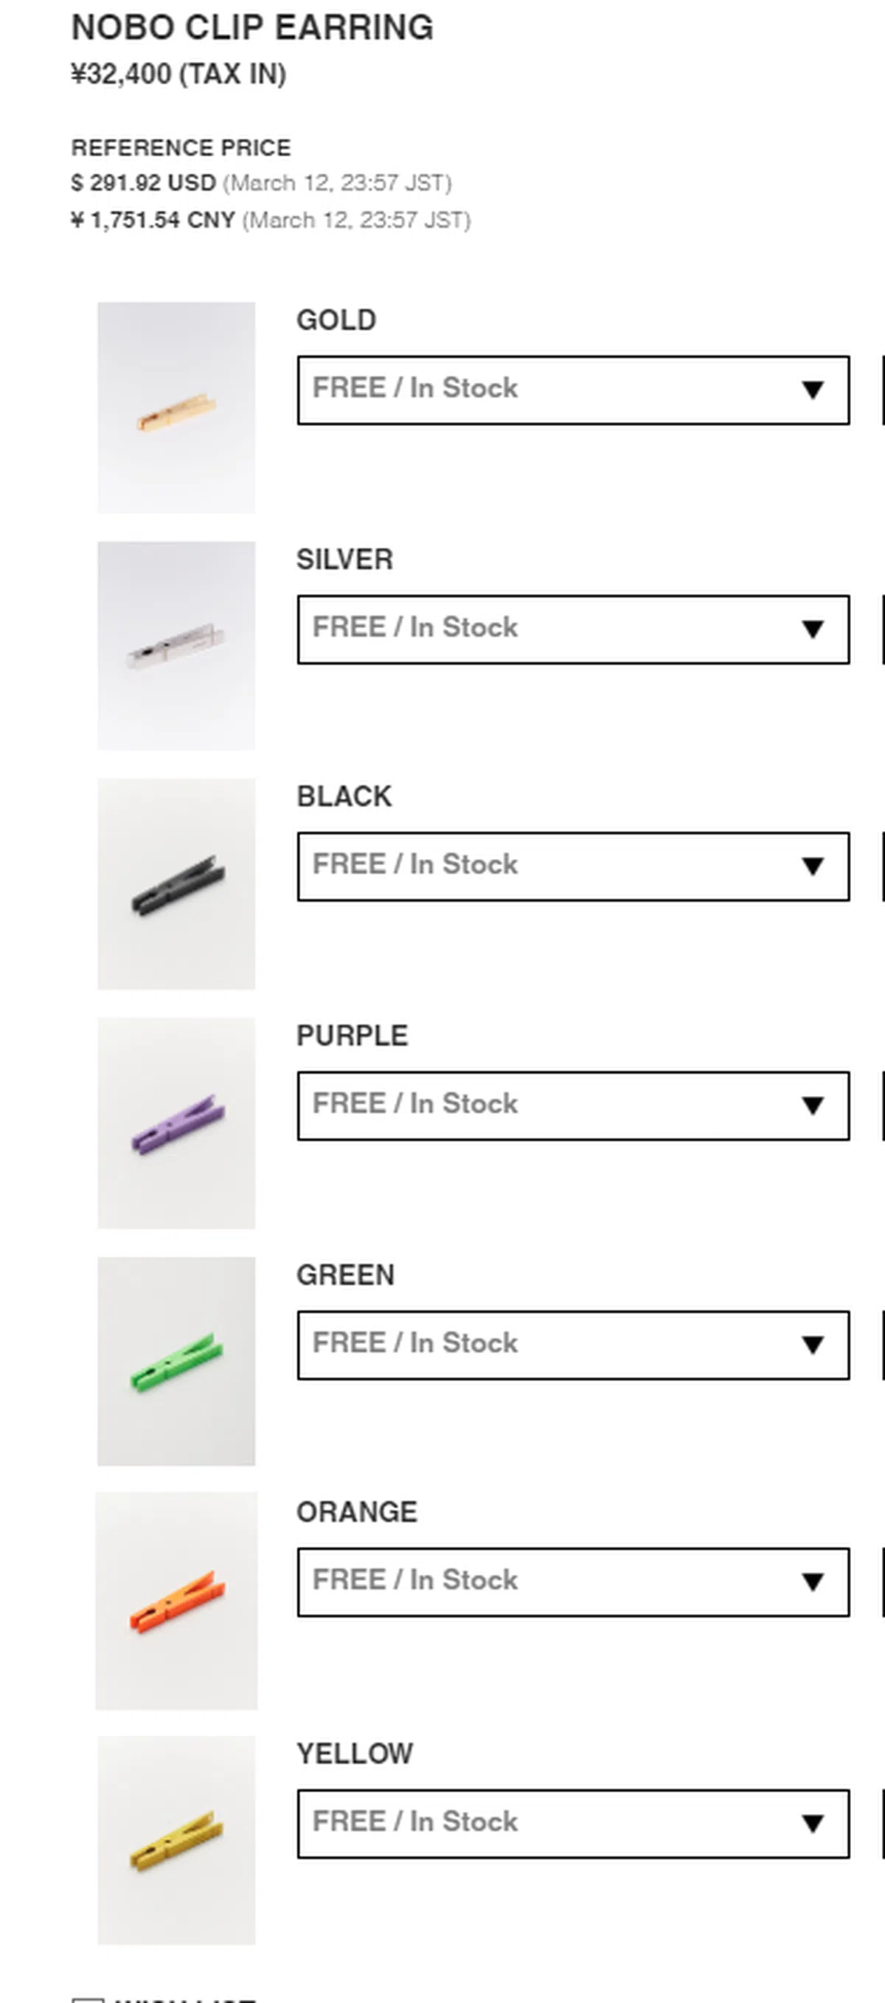Image resolution: width=885 pixels, height=2003 pixels.
Task: Click the ¥32,400 tax-included price text
Action: [178, 75]
